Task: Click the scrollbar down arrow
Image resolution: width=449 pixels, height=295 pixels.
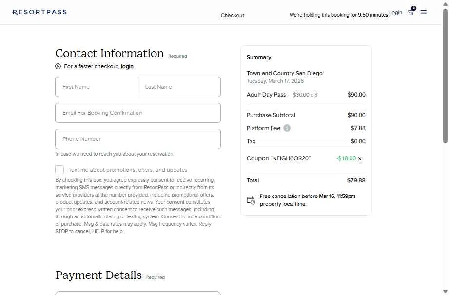Action: [x=445, y=292]
